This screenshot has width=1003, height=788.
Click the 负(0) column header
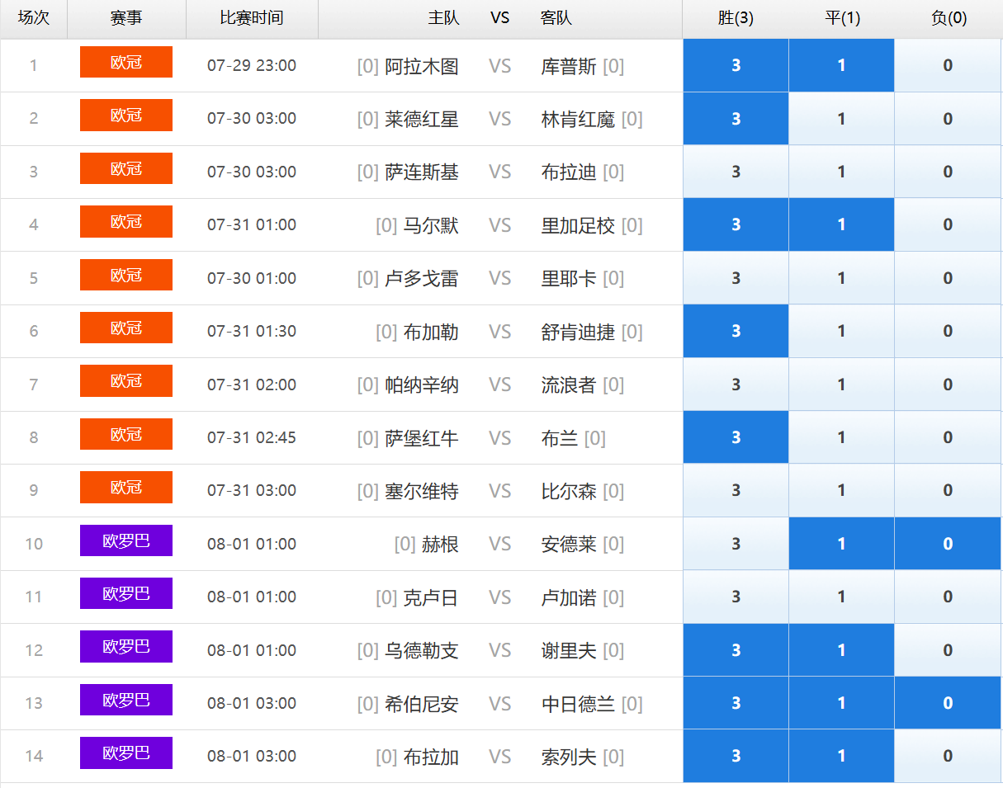coord(949,18)
